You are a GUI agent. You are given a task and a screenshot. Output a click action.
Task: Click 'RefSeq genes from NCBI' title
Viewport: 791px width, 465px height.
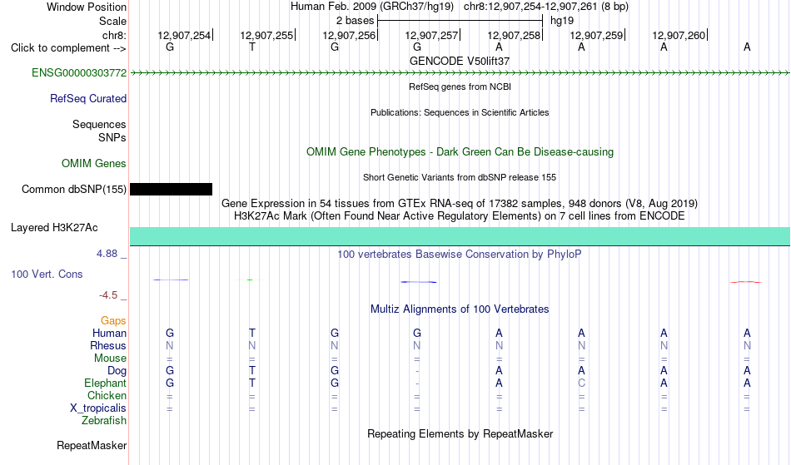click(x=460, y=87)
